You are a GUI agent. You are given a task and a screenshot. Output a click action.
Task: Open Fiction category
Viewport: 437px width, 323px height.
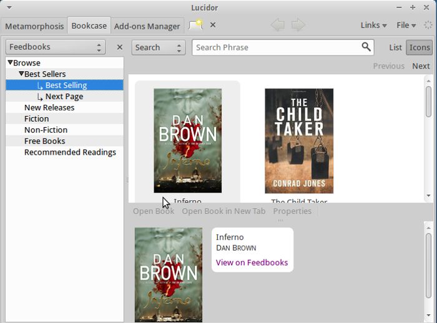36,118
